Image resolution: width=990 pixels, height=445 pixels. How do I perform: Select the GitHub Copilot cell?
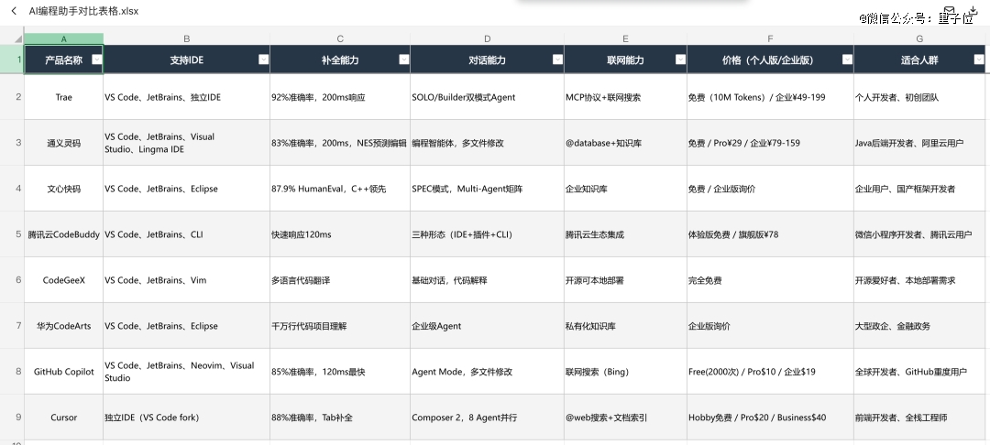63,372
